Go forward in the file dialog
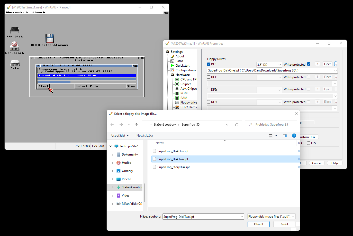Image resolution: width=353 pixels, height=236 pixels. click(121, 125)
